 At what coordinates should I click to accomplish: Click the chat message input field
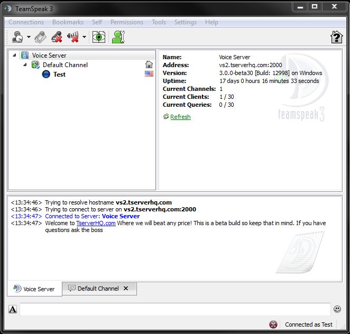point(175,309)
